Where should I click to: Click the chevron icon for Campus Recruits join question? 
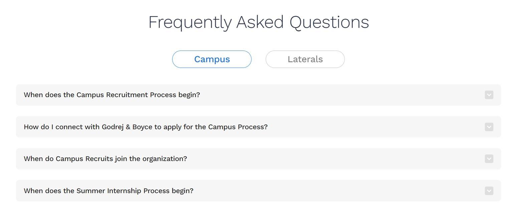tap(489, 159)
